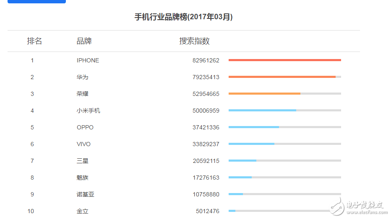Click rank number 2 in 华为 row
The image size is (391, 219).
pyautogui.click(x=32, y=77)
